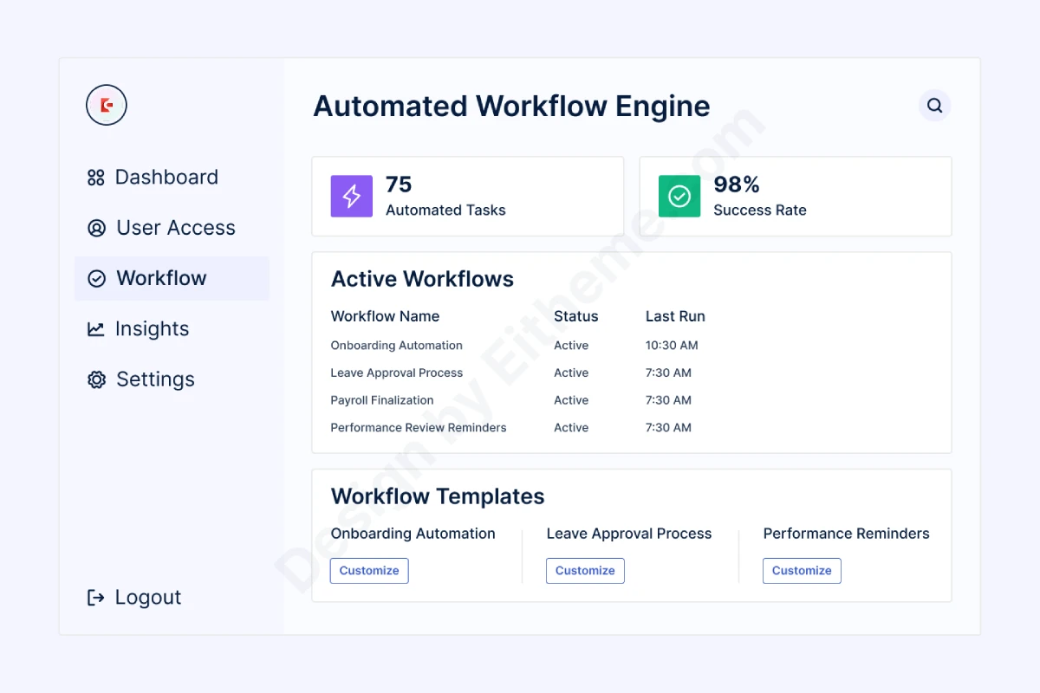Click the Performance Review Reminders row

point(419,428)
